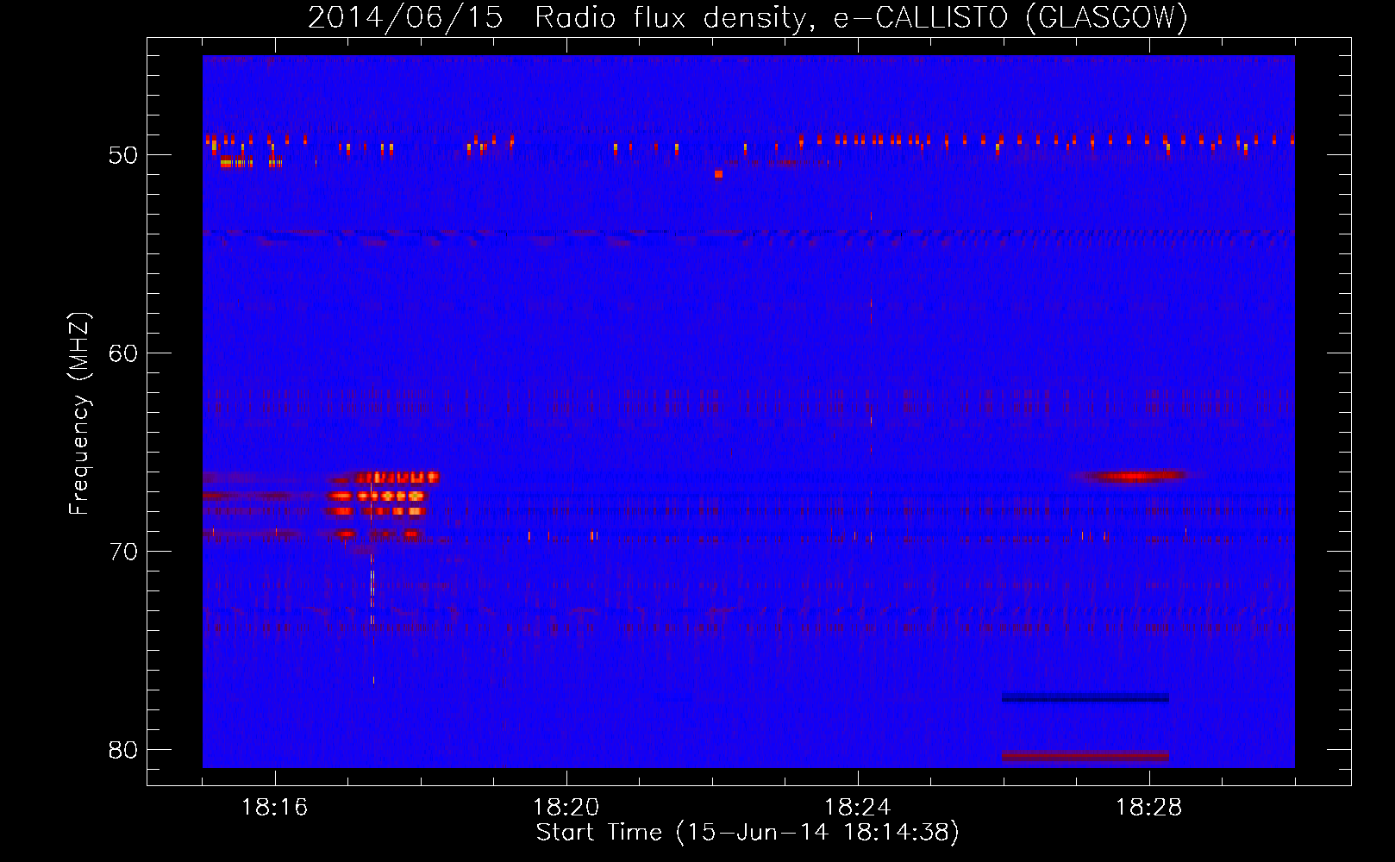The image size is (1395, 862).
Task: Click the 'Start Time (15-Jun-14 18:14:38)' x-axis label
Action: pos(748,833)
